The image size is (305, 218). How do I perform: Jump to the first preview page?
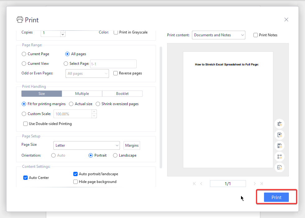(194, 183)
